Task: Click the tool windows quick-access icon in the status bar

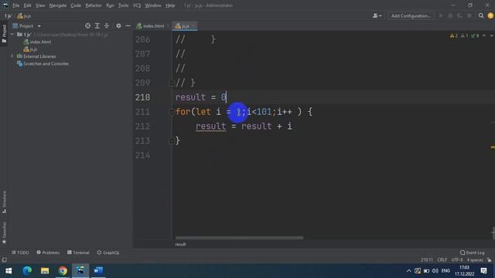Action: [4, 260]
